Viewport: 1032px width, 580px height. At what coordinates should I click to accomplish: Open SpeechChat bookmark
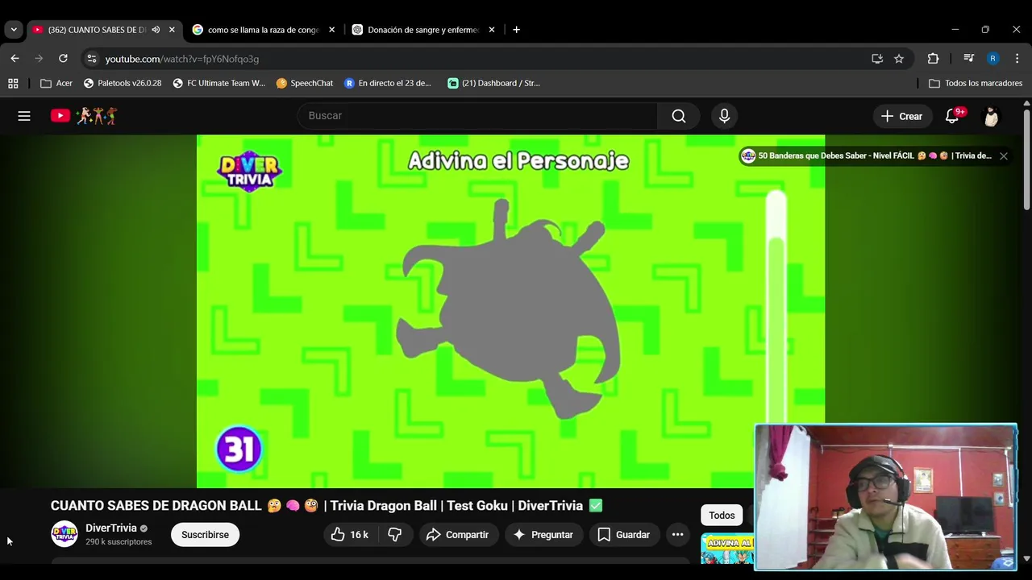pos(305,83)
